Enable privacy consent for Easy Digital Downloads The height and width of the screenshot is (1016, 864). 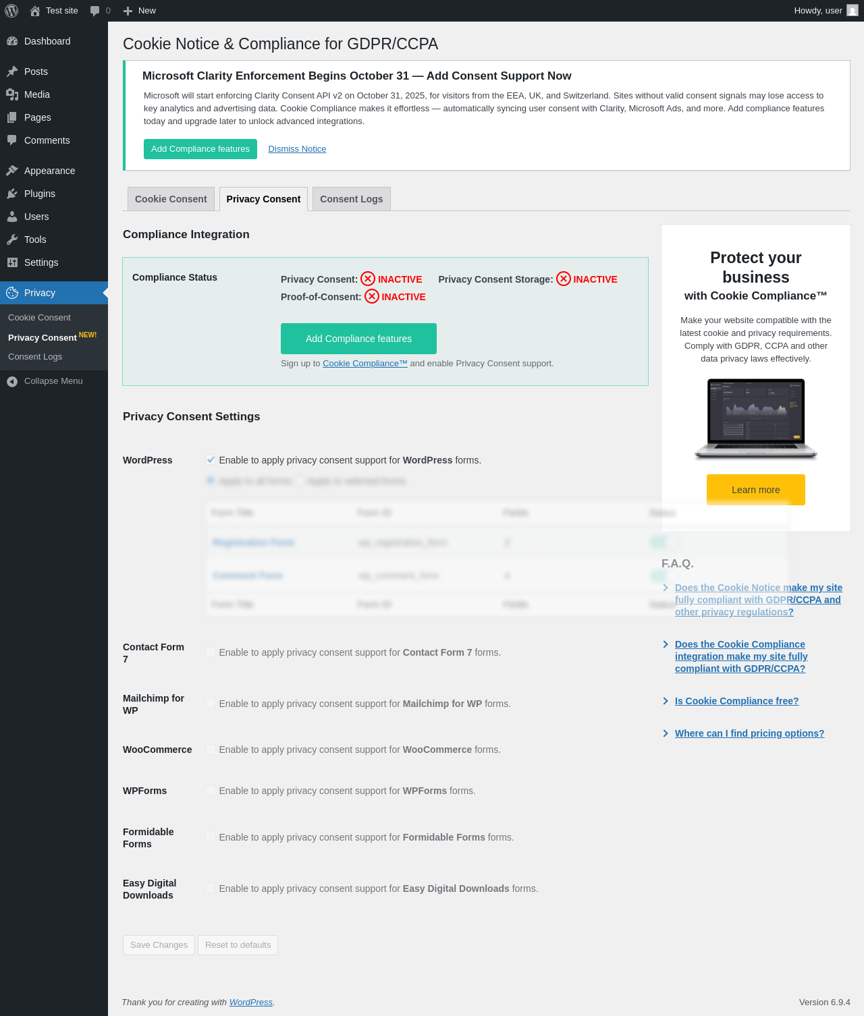click(x=211, y=888)
